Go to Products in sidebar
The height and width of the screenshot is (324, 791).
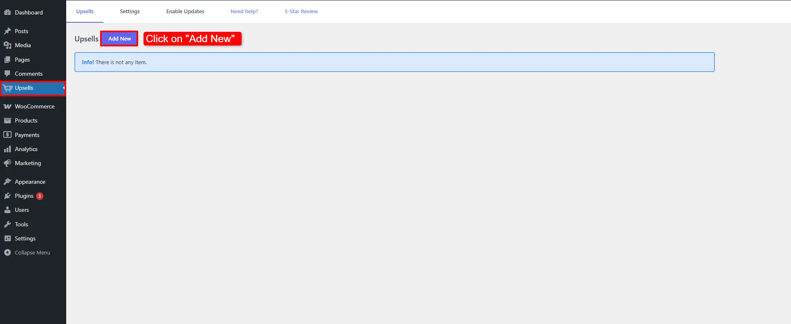(x=26, y=120)
